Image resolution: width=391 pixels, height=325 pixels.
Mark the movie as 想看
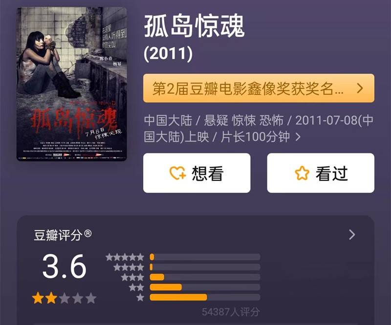click(197, 173)
